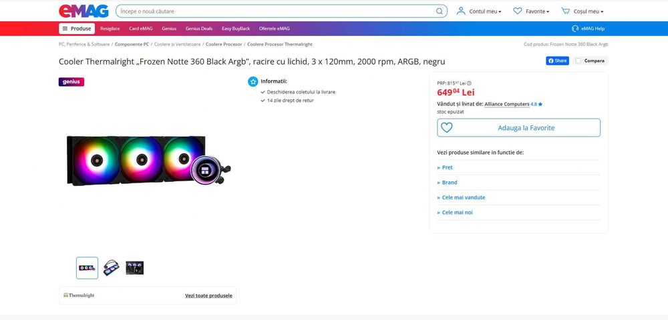Click the genius badge
This screenshot has height=320, width=668.
(71, 82)
